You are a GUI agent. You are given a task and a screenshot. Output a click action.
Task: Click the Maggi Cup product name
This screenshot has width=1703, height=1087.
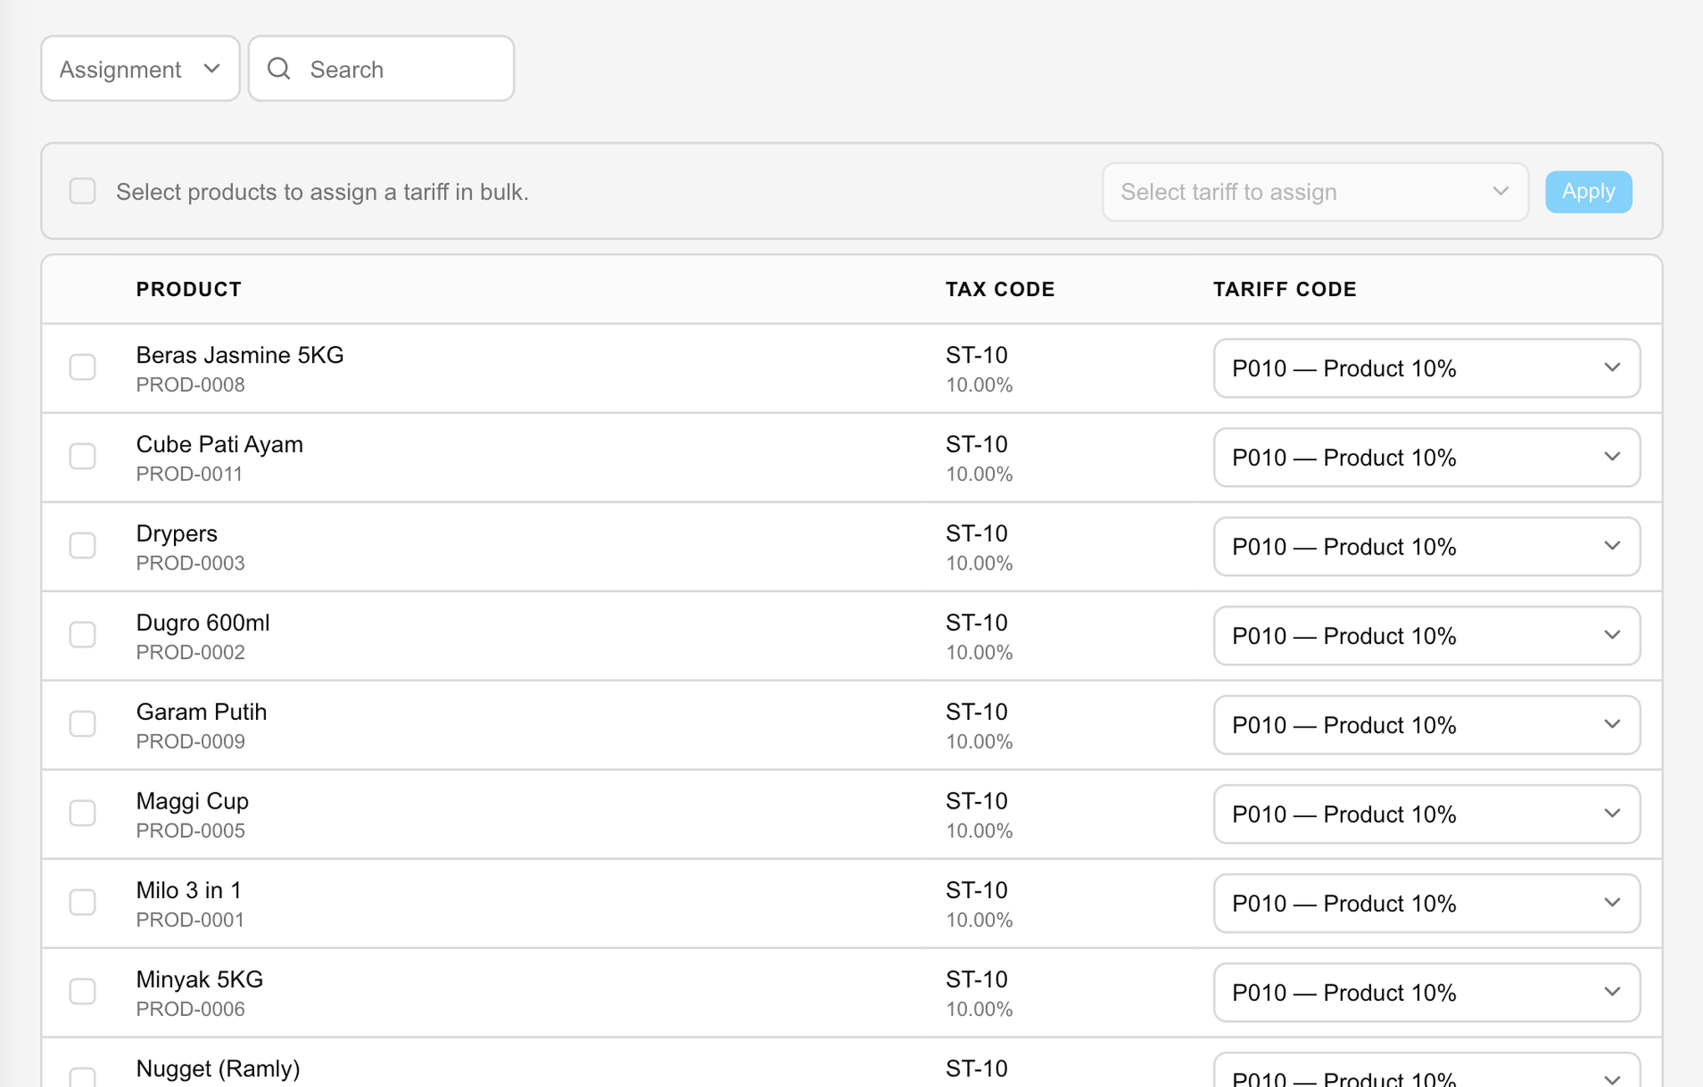[x=192, y=801]
